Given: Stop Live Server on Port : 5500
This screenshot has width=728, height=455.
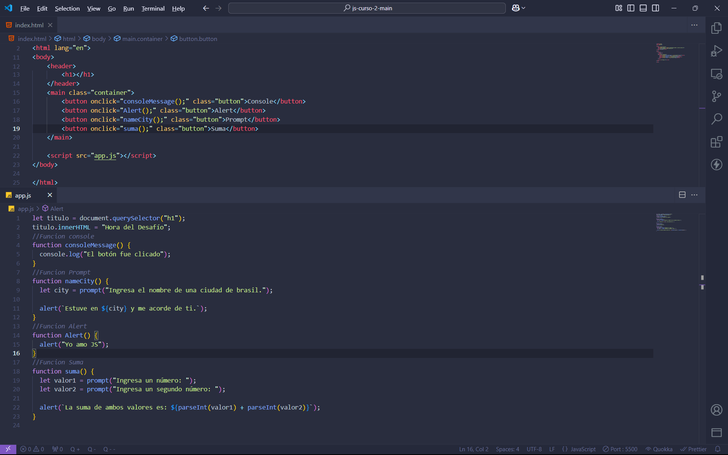Looking at the screenshot, I should click(x=620, y=449).
